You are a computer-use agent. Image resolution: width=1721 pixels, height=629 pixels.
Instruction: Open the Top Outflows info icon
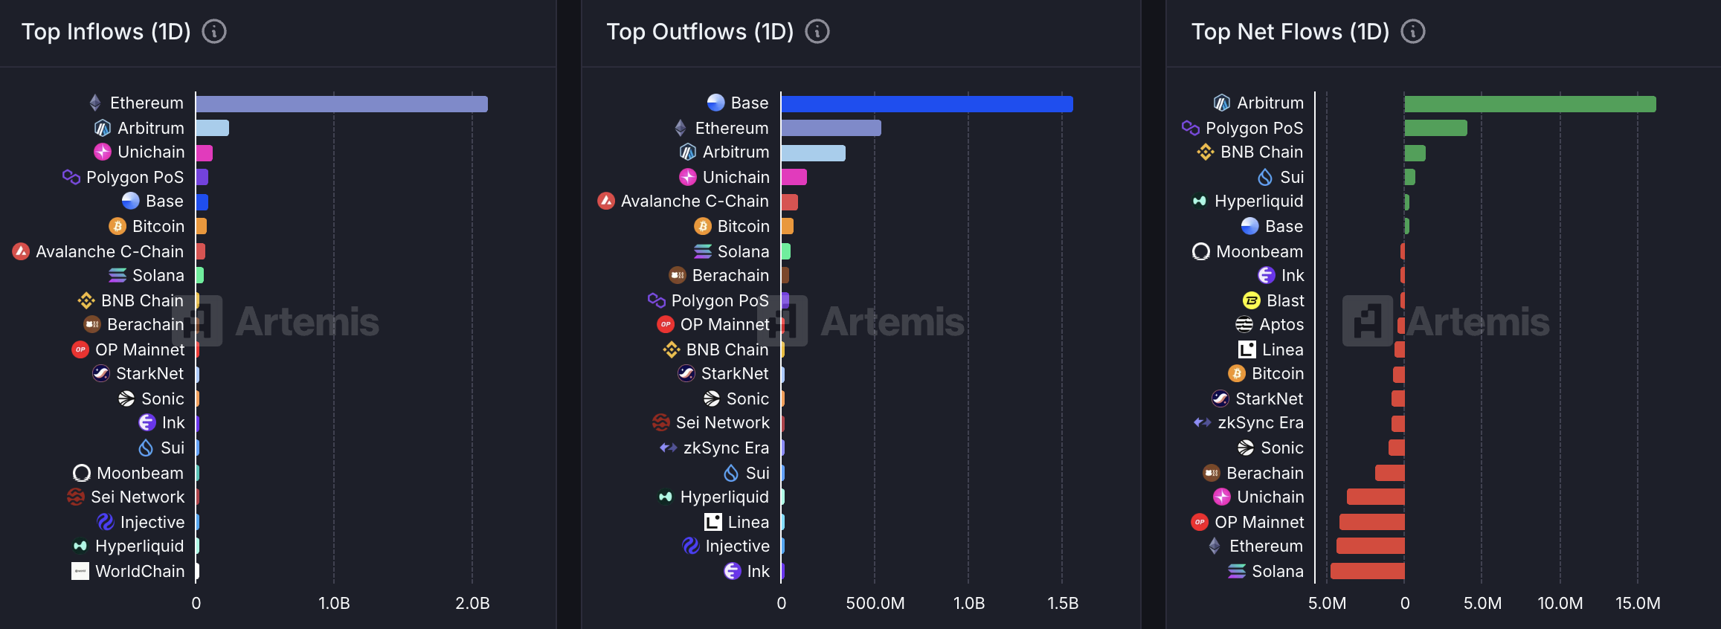(x=817, y=31)
